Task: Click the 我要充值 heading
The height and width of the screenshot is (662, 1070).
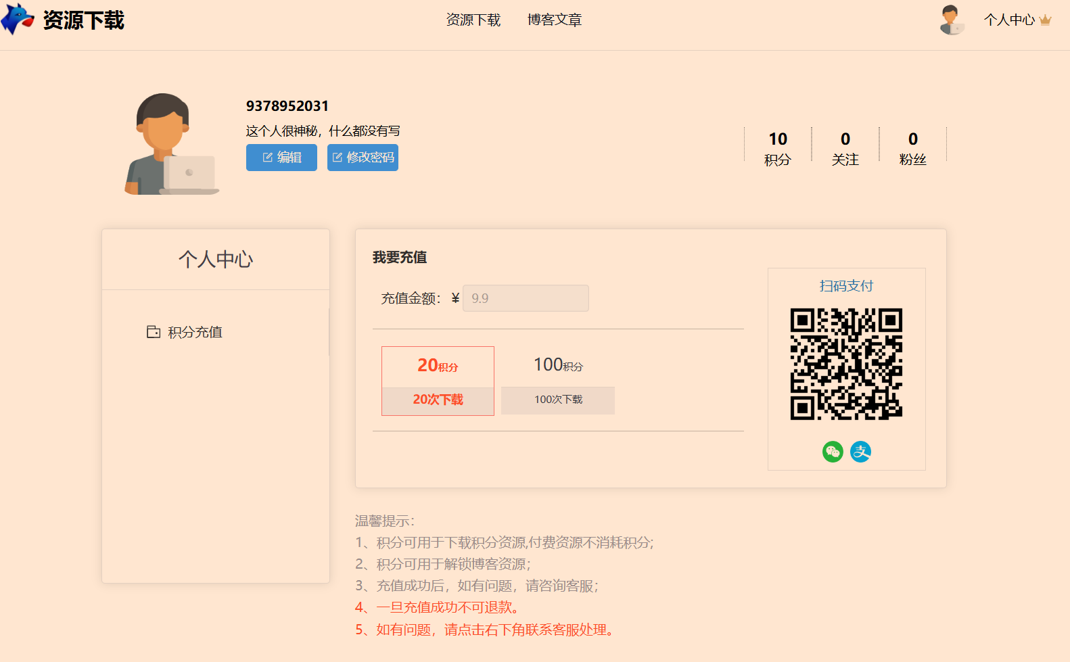Action: 400,258
